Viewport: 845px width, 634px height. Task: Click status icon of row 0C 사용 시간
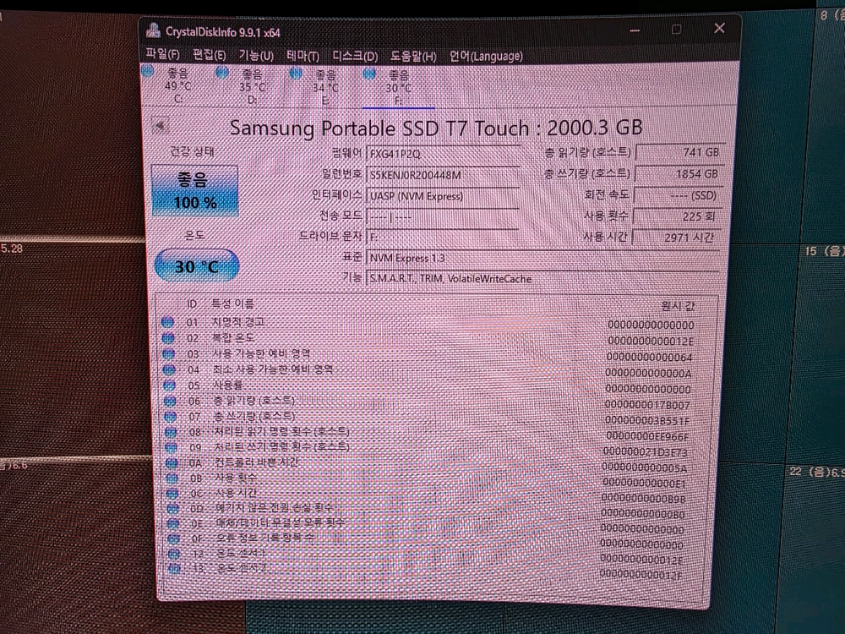172,494
